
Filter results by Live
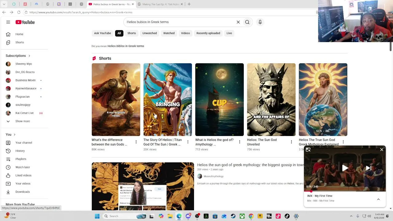pos(229,33)
